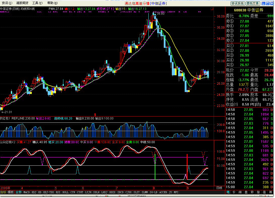Switch to the JS indicator

171,192
